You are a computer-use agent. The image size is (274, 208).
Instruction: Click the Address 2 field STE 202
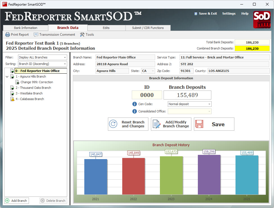pyautogui.click(x=224, y=64)
